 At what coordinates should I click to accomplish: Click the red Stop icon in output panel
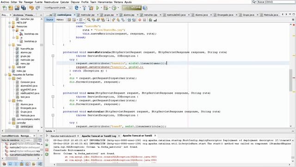tap(47, 150)
